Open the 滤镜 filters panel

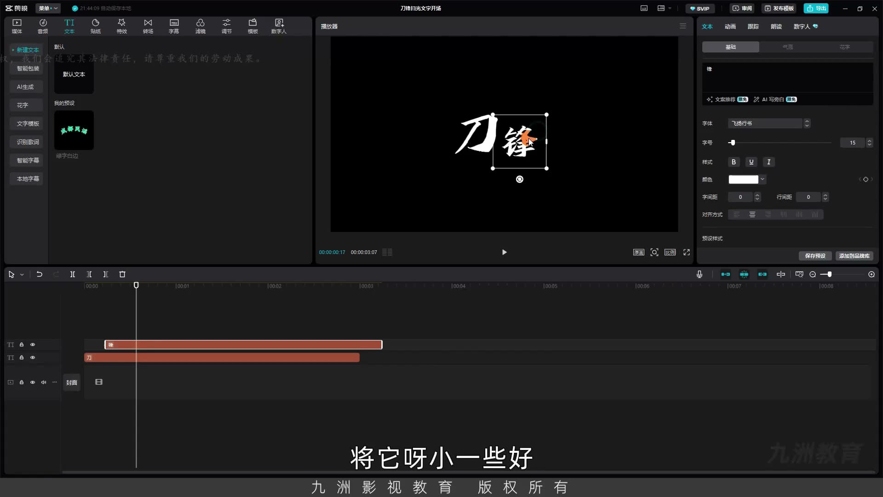point(201,26)
